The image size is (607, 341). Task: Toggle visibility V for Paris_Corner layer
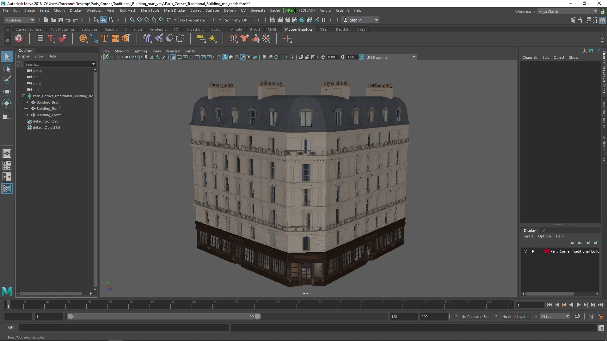coord(526,251)
